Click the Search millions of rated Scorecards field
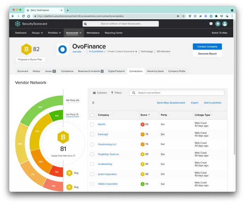The width and height of the screenshot is (245, 204). pos(121,24)
